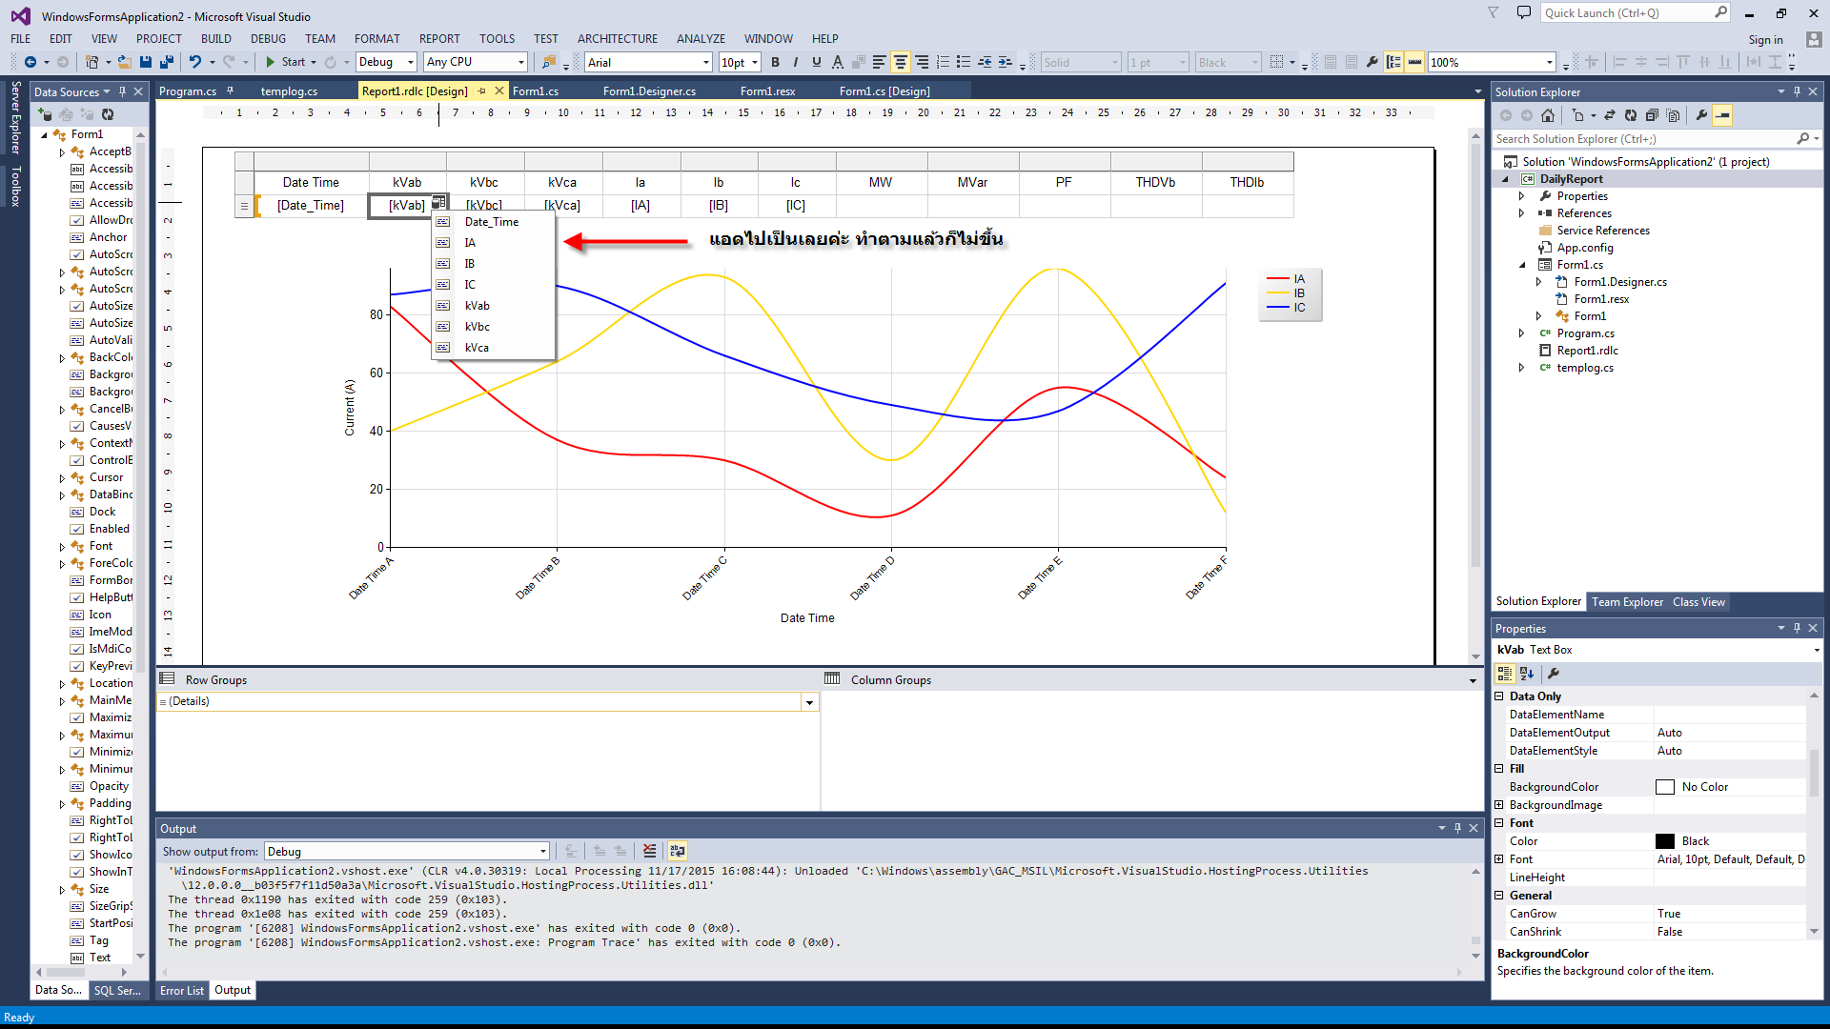
Task: Toggle word wrap in Output pane
Action: [677, 851]
